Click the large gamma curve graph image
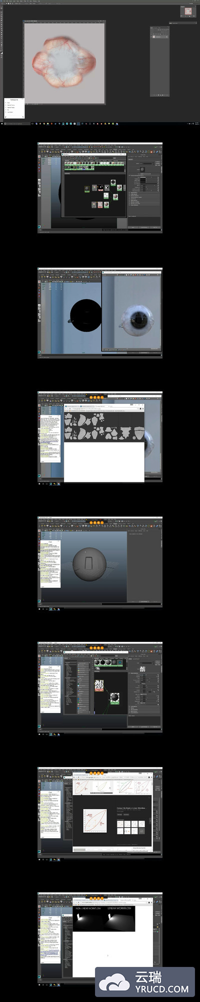The width and height of the screenshot is (200, 1002). tap(95, 820)
